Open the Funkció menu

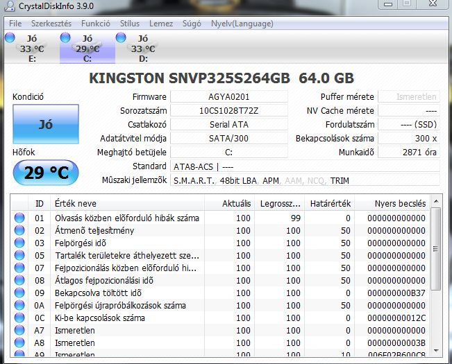point(96,24)
